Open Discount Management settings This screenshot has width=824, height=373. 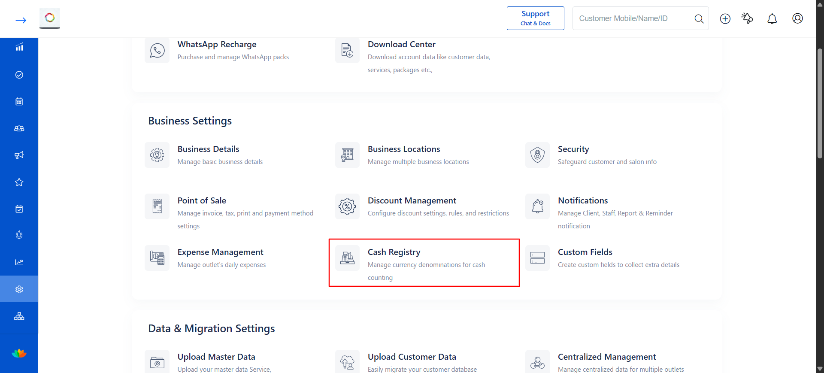[x=412, y=200]
